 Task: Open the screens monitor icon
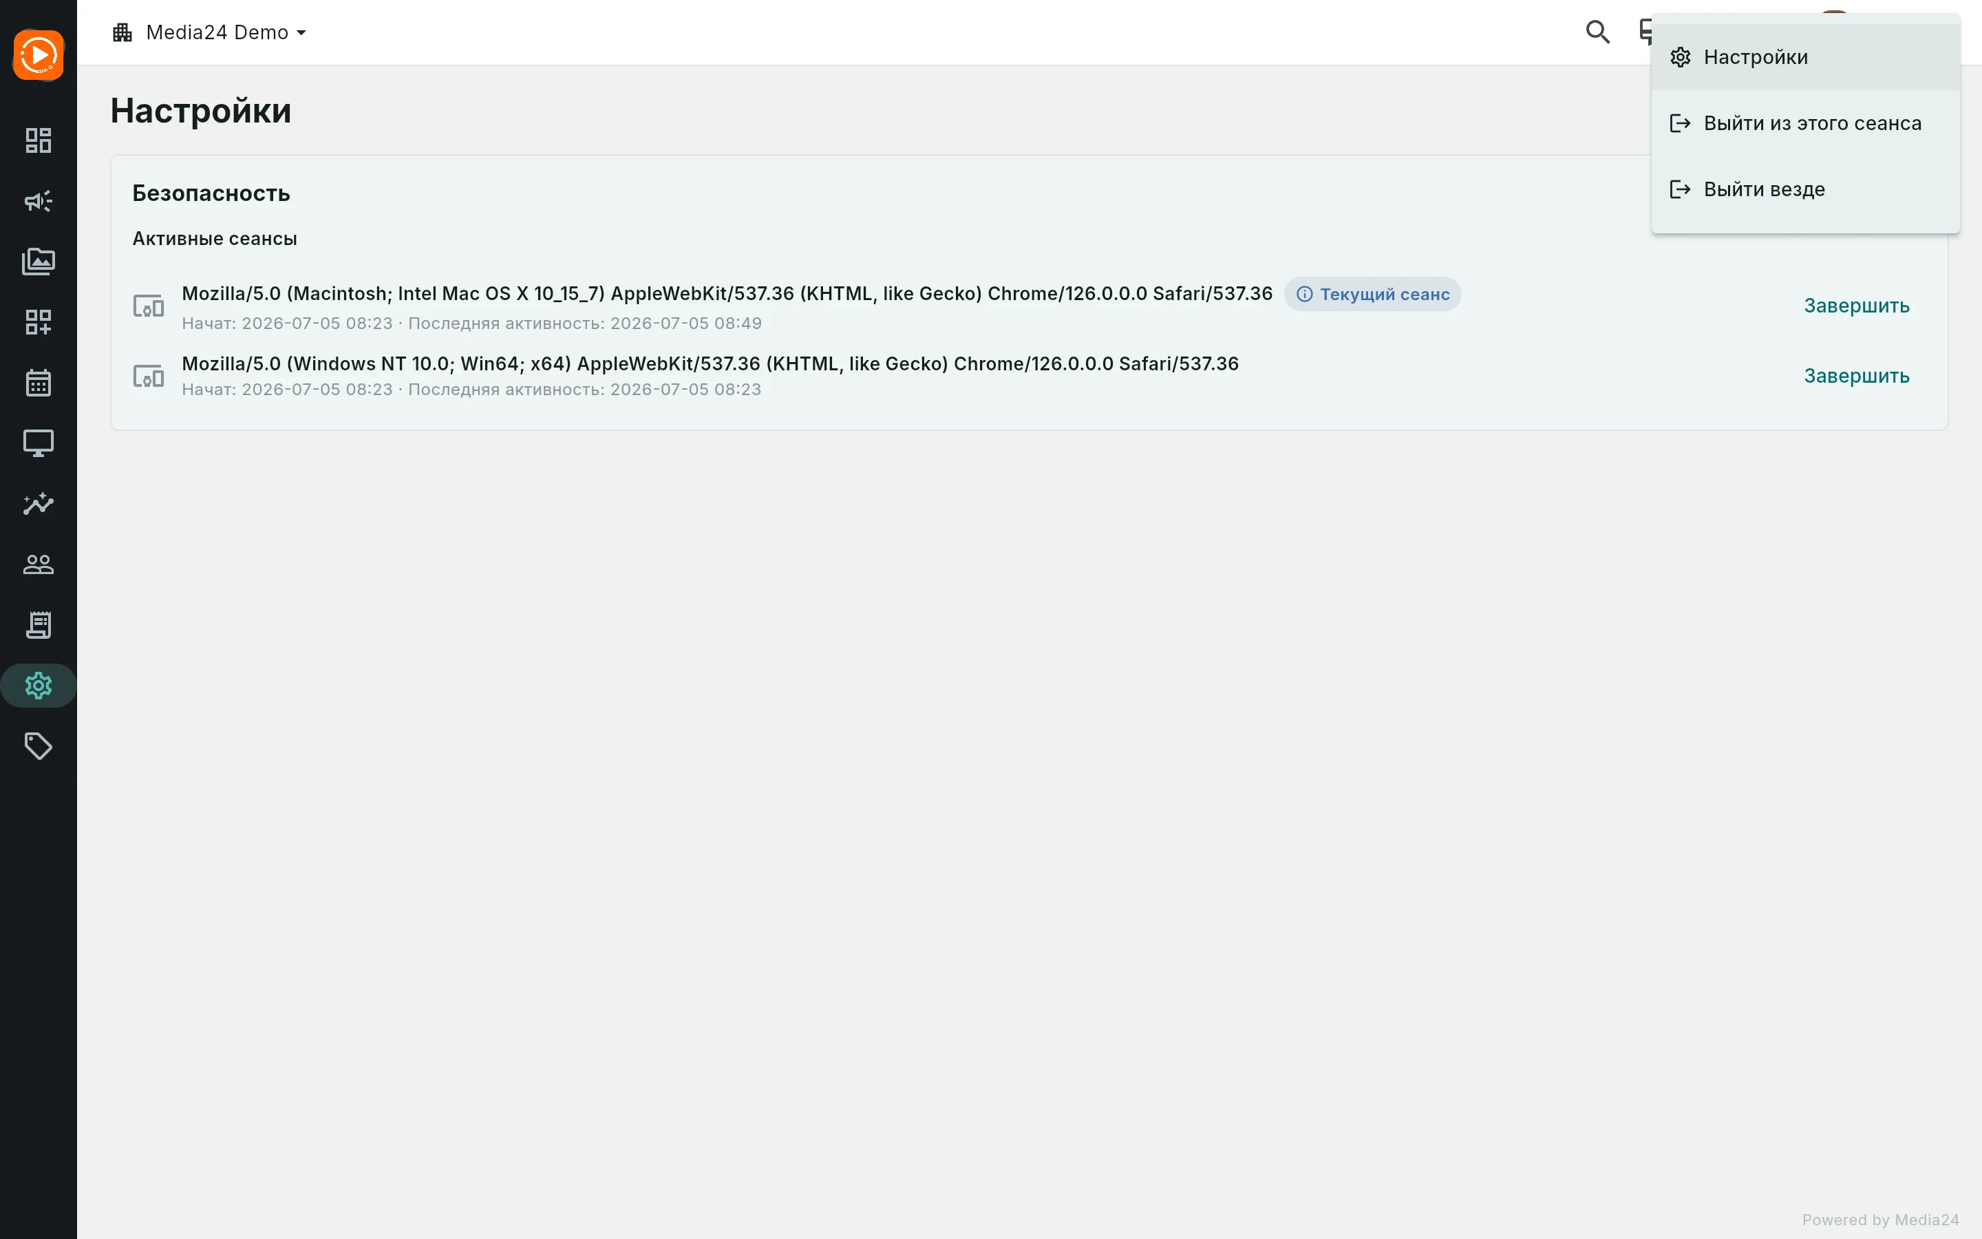click(x=39, y=443)
